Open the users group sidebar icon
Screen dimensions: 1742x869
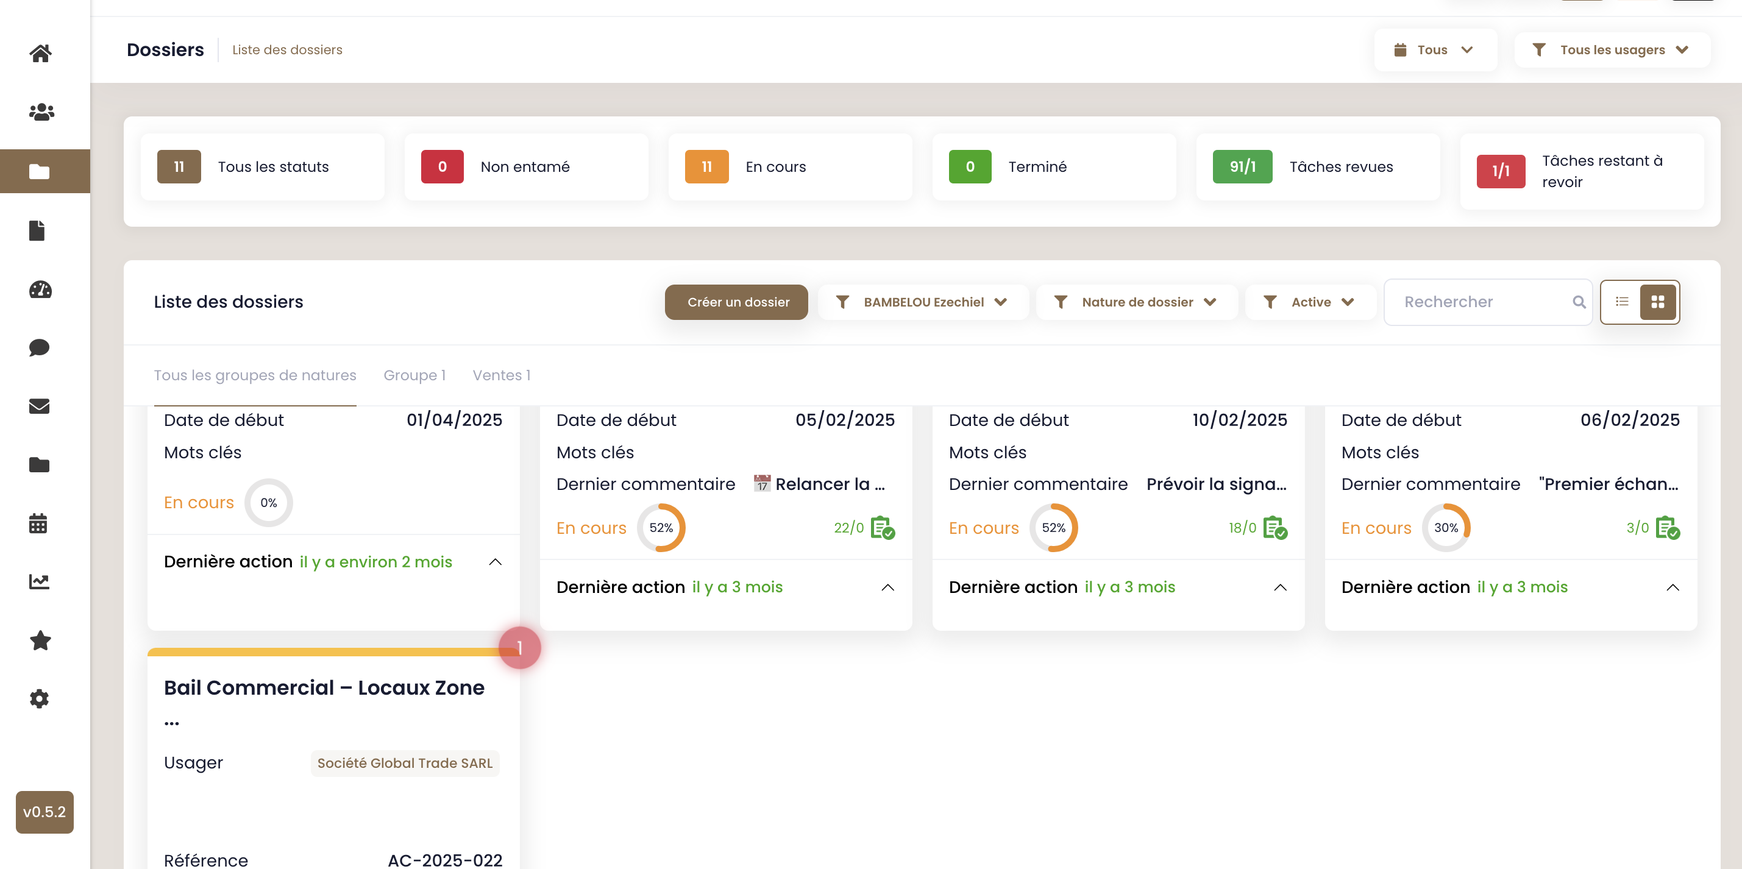click(41, 112)
